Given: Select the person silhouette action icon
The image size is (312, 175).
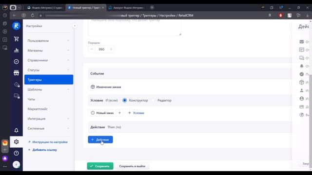Looking at the screenshot, I should pos(302,90).
